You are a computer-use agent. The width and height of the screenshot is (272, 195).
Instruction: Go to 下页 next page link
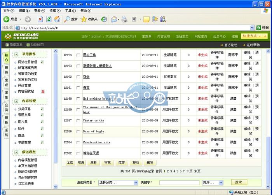(190, 171)
